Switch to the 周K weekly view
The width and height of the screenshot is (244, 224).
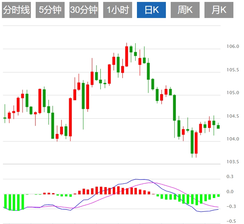[185, 10]
